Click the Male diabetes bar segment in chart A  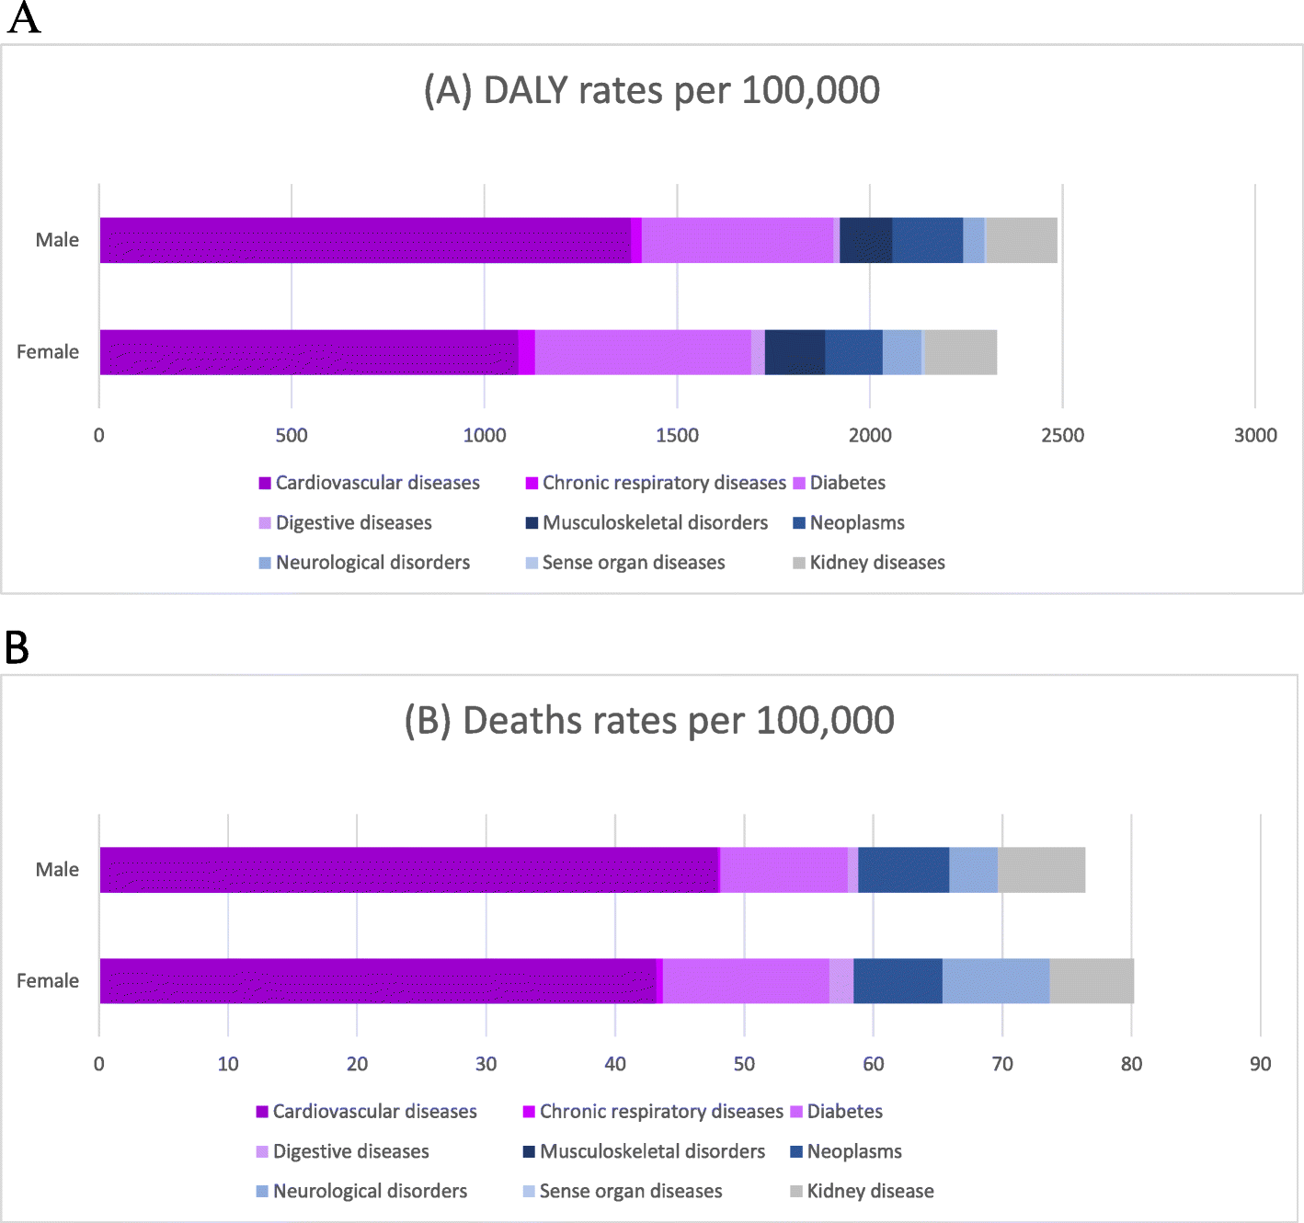tap(738, 240)
